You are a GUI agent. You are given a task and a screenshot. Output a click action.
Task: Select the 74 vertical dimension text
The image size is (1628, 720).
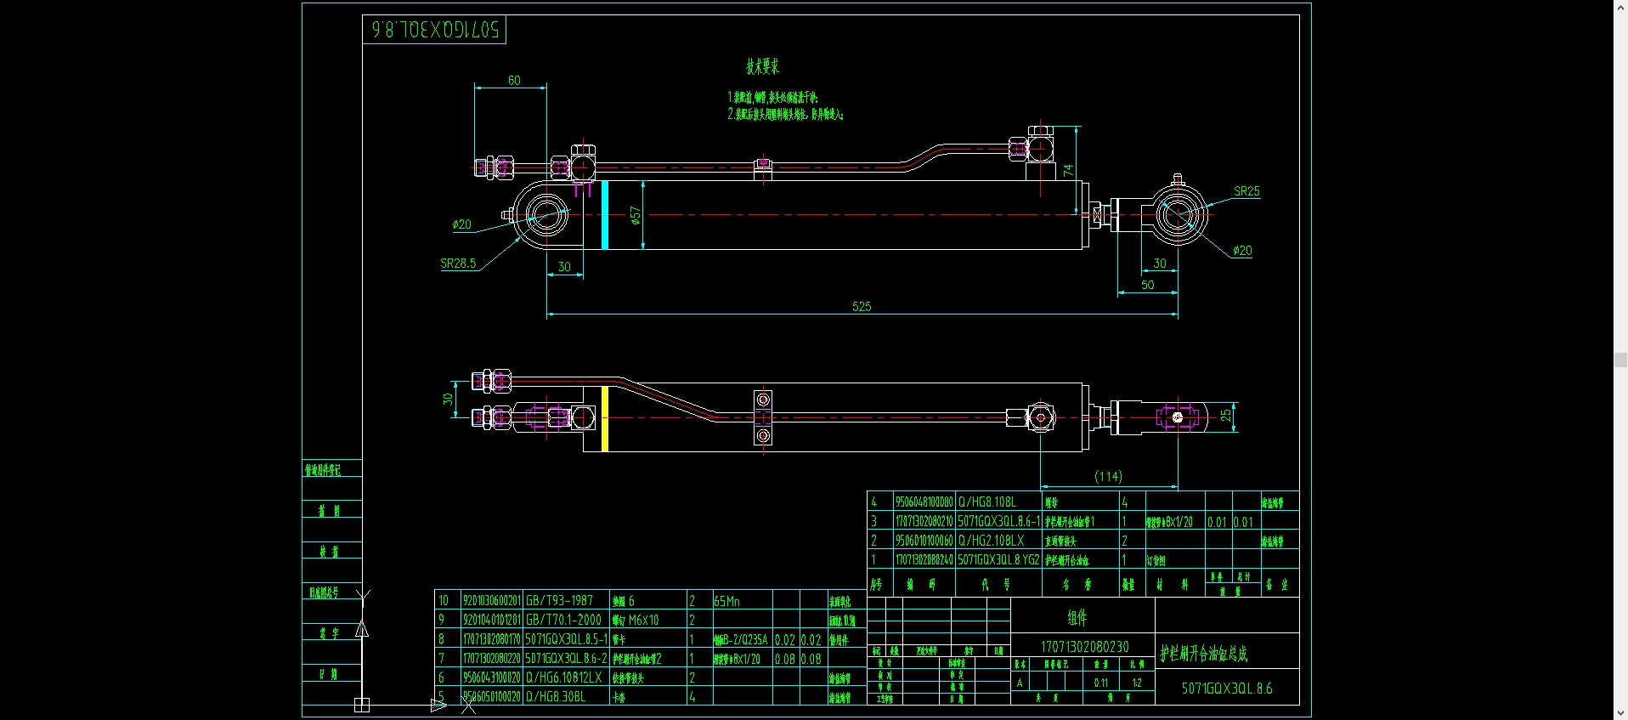(x=1068, y=170)
